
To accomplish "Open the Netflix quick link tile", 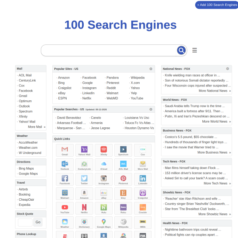I will click(x=84, y=208).
